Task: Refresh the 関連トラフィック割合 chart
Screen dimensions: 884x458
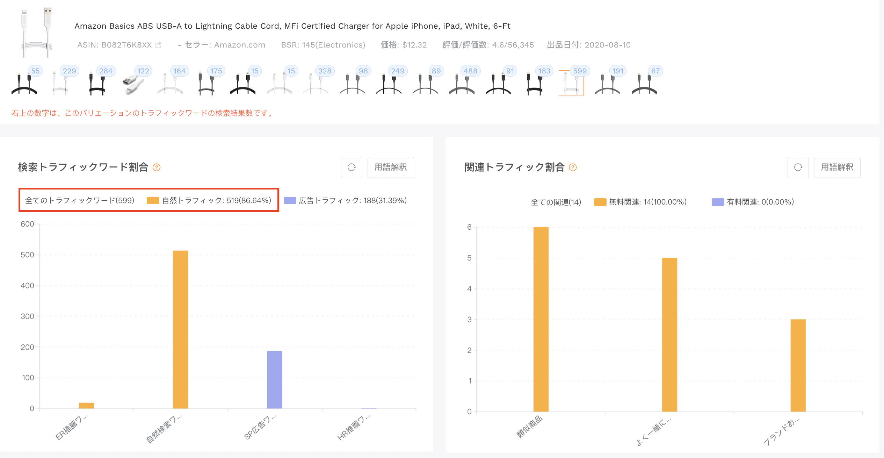Action: pos(798,167)
